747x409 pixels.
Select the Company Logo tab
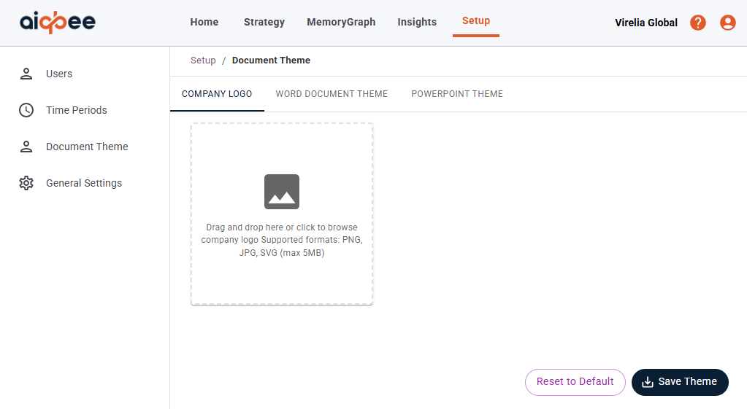pyautogui.click(x=217, y=94)
